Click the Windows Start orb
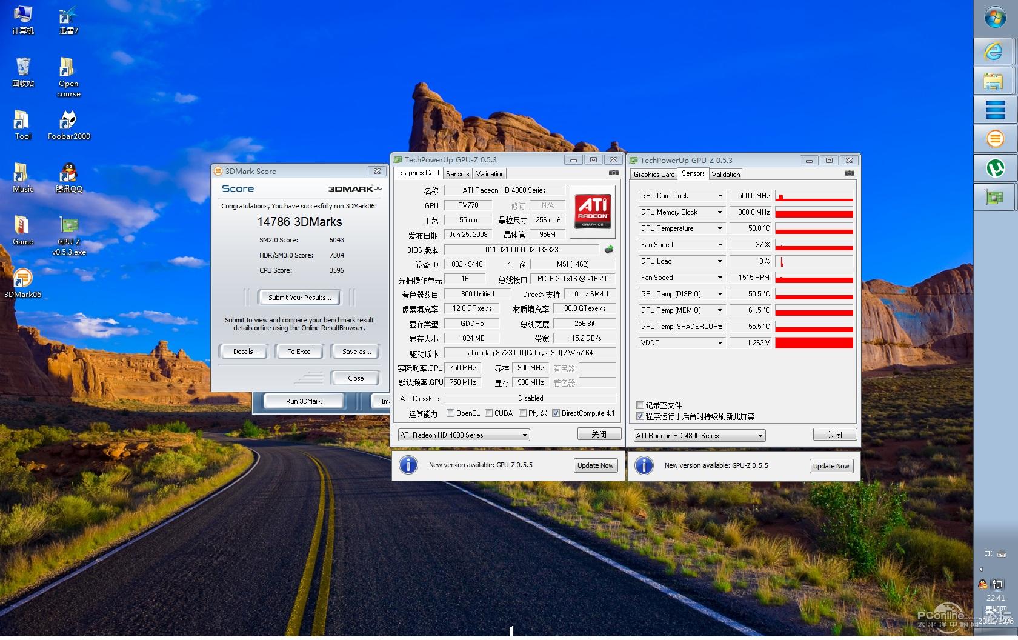 pyautogui.click(x=995, y=18)
